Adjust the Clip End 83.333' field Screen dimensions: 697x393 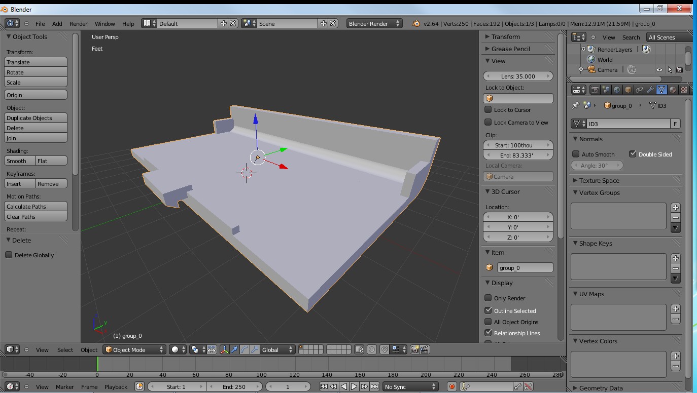(518, 155)
